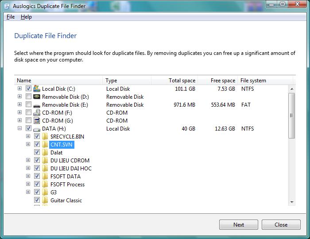Expand the DU LIEU CDROM folder
The width and height of the screenshot is (310, 239).
(x=28, y=161)
